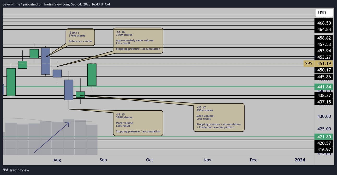337x175 pixels.
Task: Click the small green inside-bar candle
Action: pyautogui.click(x=80, y=94)
